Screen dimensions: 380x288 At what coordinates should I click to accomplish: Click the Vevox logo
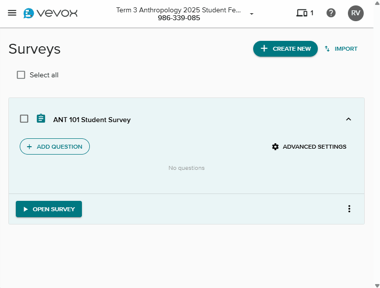pos(50,13)
